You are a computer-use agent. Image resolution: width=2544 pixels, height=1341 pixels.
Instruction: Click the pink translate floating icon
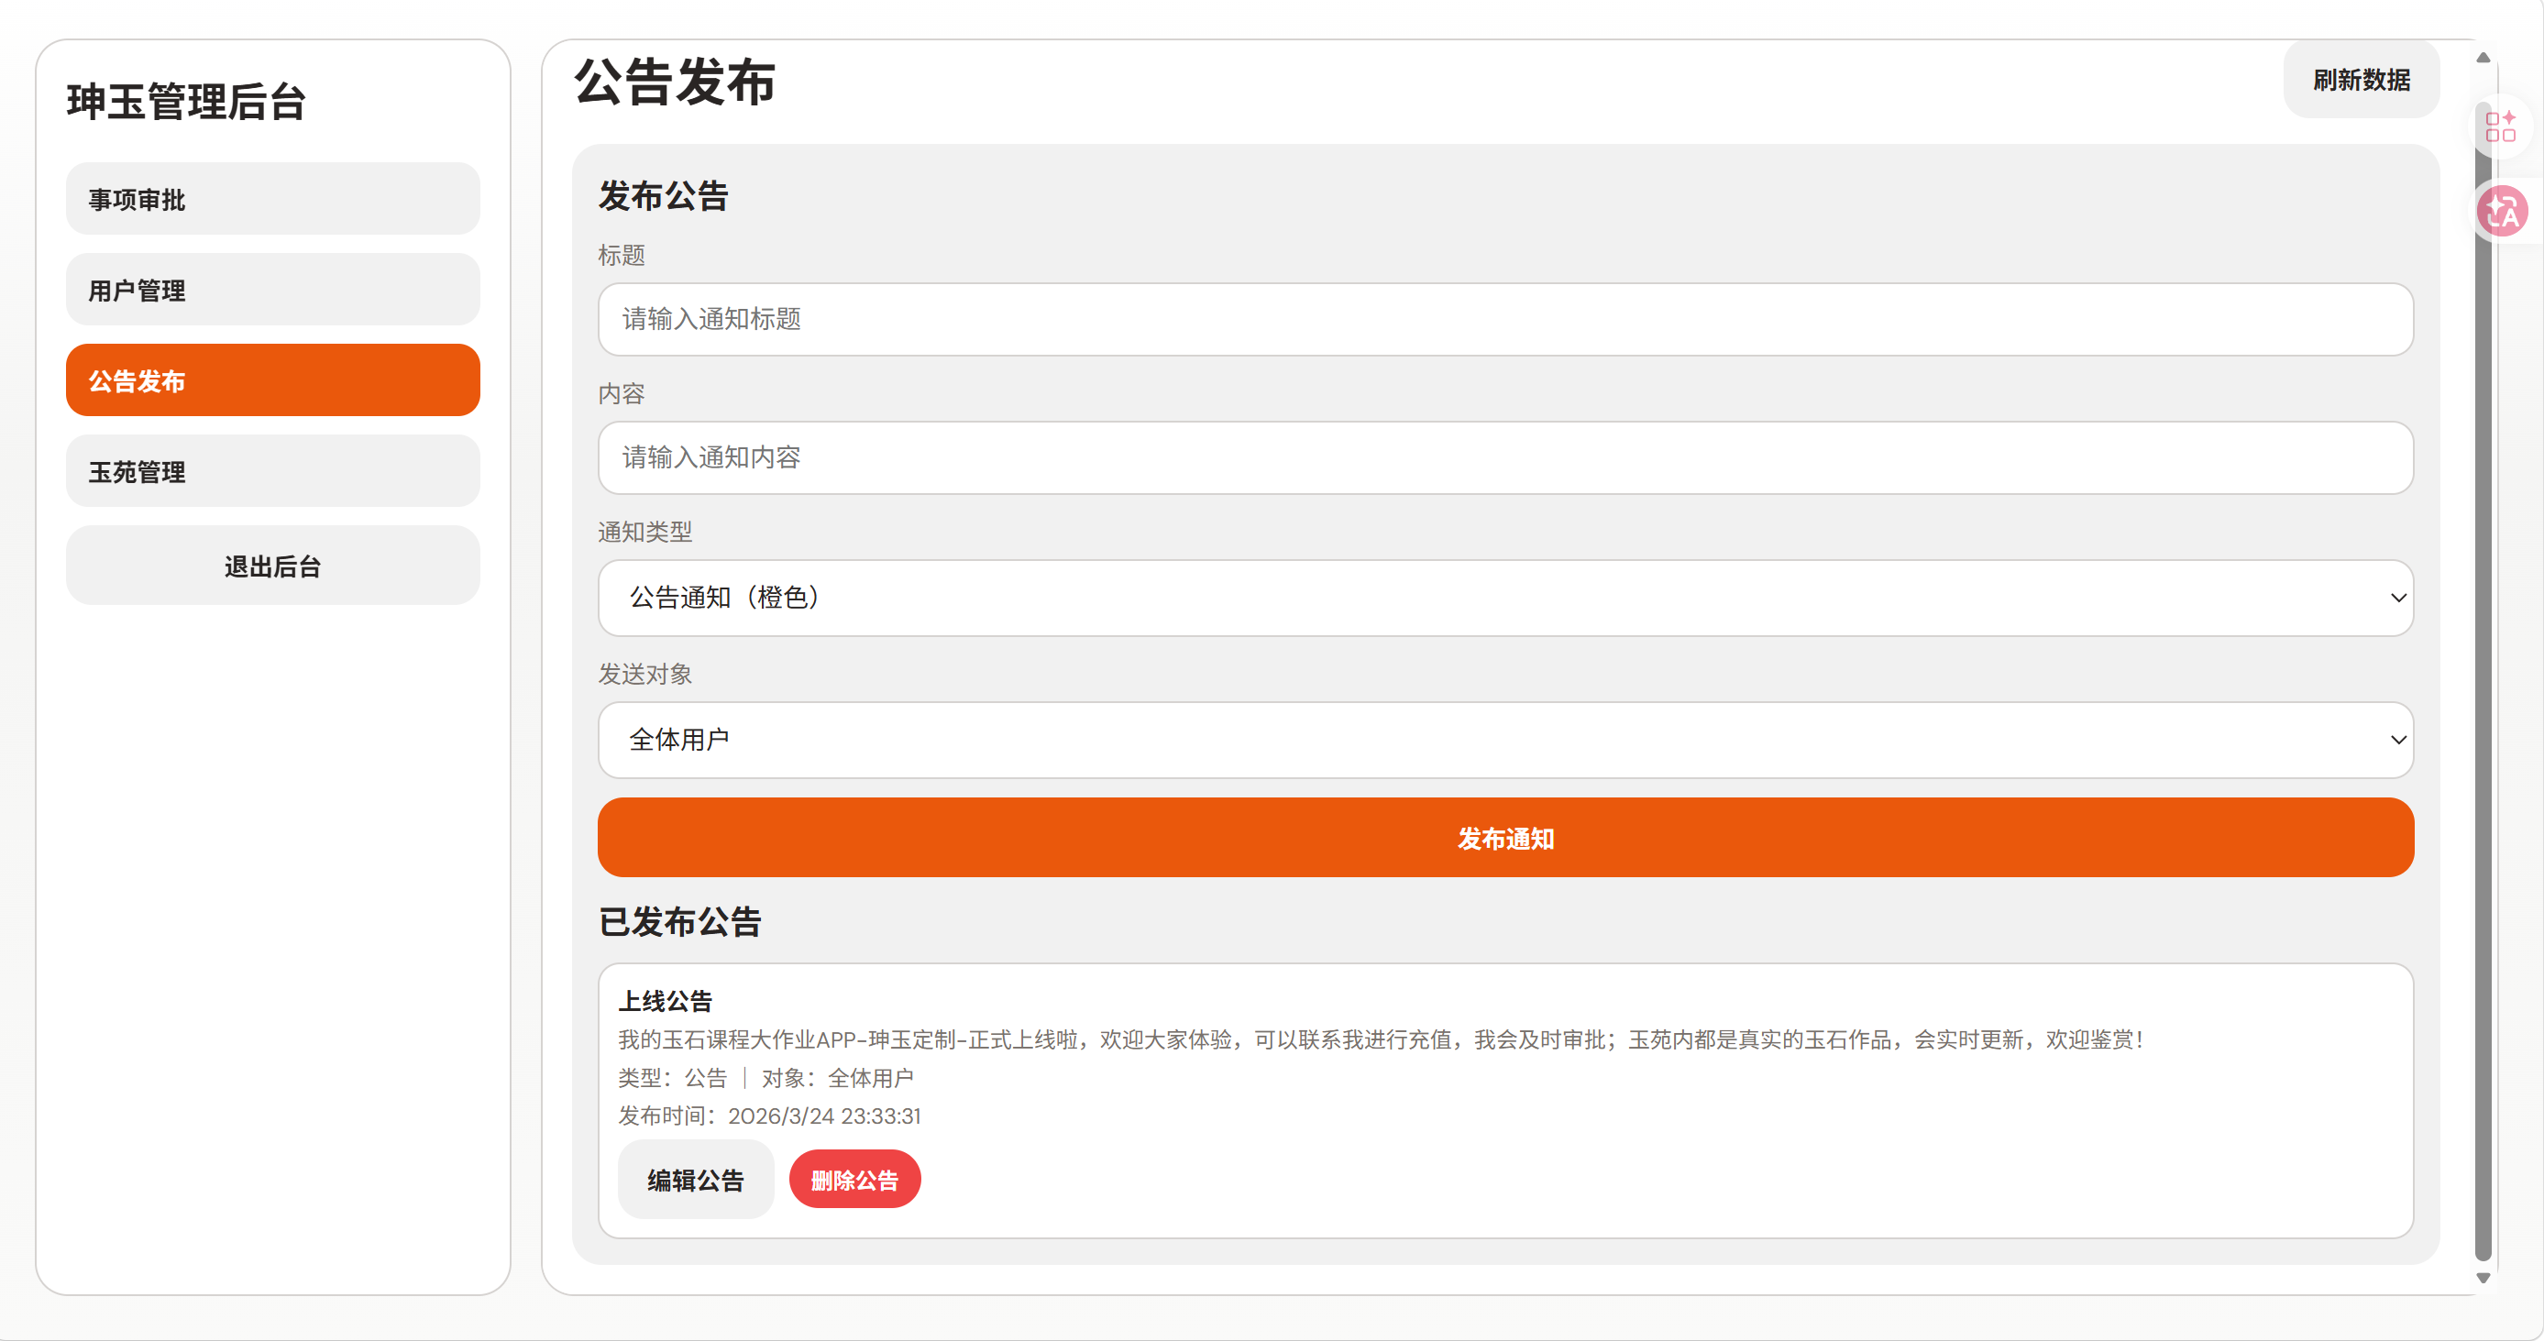point(2502,210)
